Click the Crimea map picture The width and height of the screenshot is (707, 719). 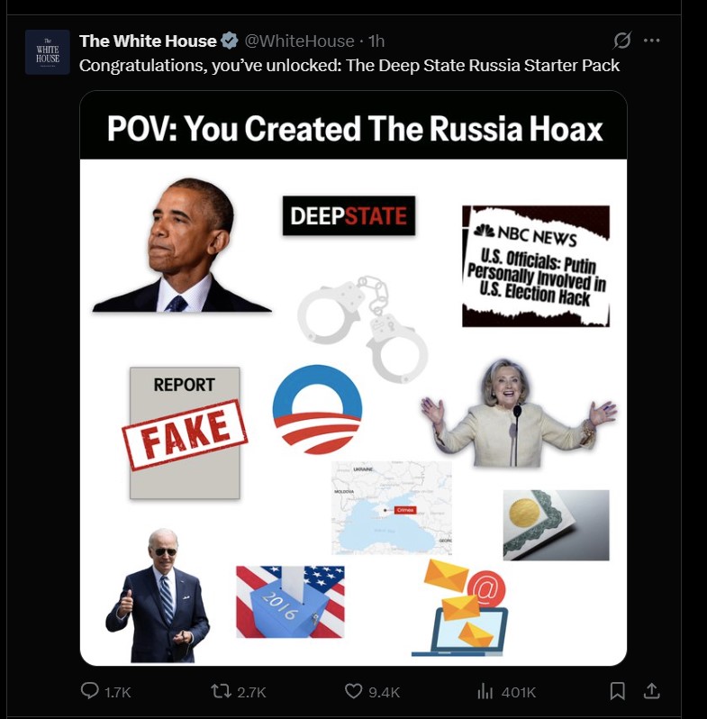coord(392,508)
